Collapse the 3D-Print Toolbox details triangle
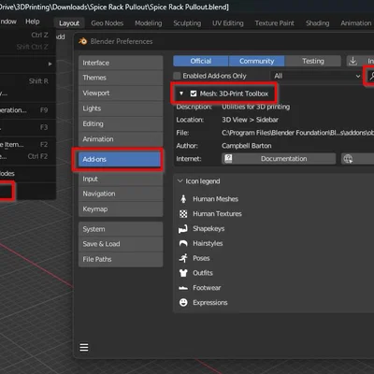The image size is (374, 374). pyautogui.click(x=181, y=93)
